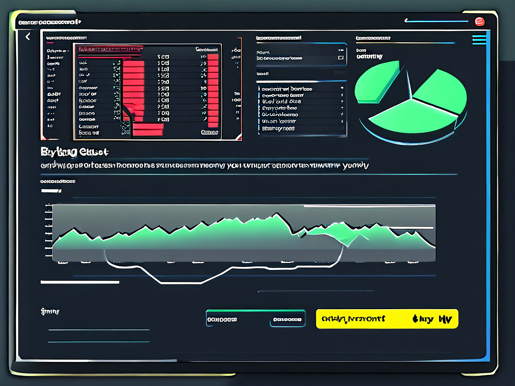The height and width of the screenshot is (386, 515).
Task: Click the back arrow chevron at top left
Action: (28, 36)
